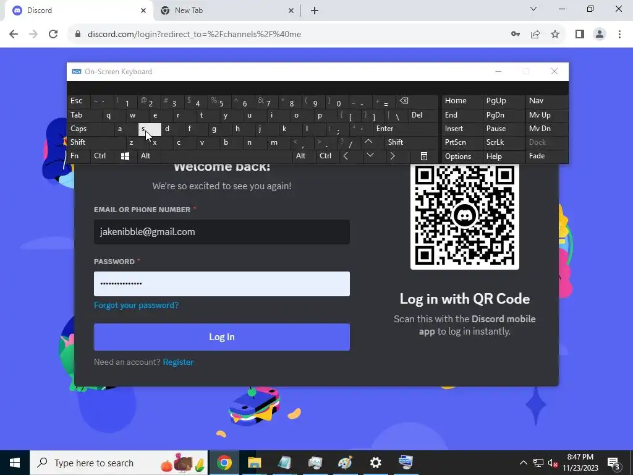Open Chrome profile avatar menu
The width and height of the screenshot is (633, 475).
600,35
